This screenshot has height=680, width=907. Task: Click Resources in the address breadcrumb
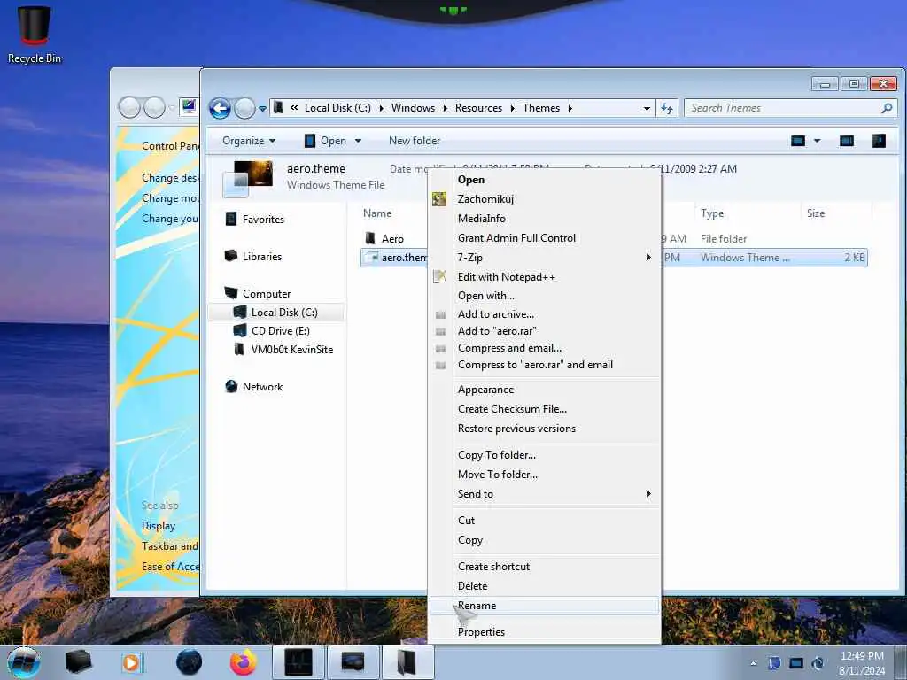point(478,108)
